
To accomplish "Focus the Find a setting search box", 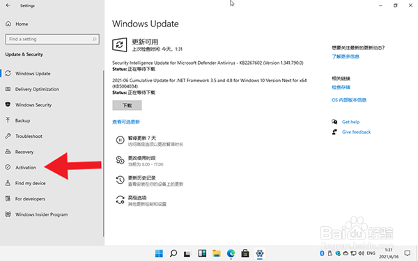I will coord(52,39).
